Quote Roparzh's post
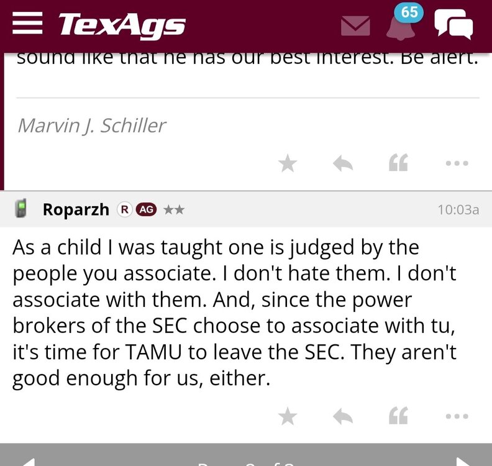The width and height of the screenshot is (492, 466). pos(398,416)
